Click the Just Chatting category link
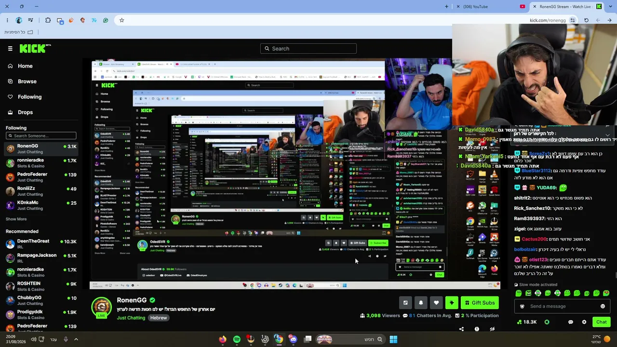The image size is (617, 347). point(131,318)
